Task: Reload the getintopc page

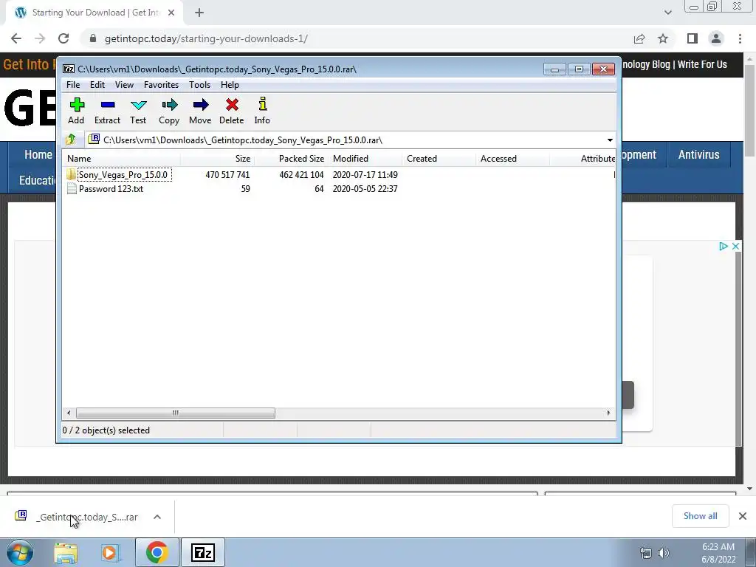Action: 63,38
